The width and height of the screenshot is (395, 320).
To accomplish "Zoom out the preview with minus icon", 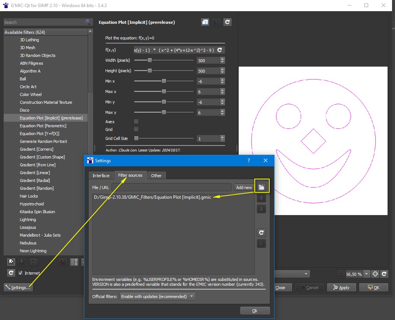I will coord(341,274).
